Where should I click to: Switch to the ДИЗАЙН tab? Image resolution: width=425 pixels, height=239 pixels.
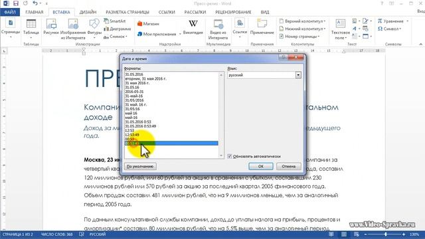(88, 12)
